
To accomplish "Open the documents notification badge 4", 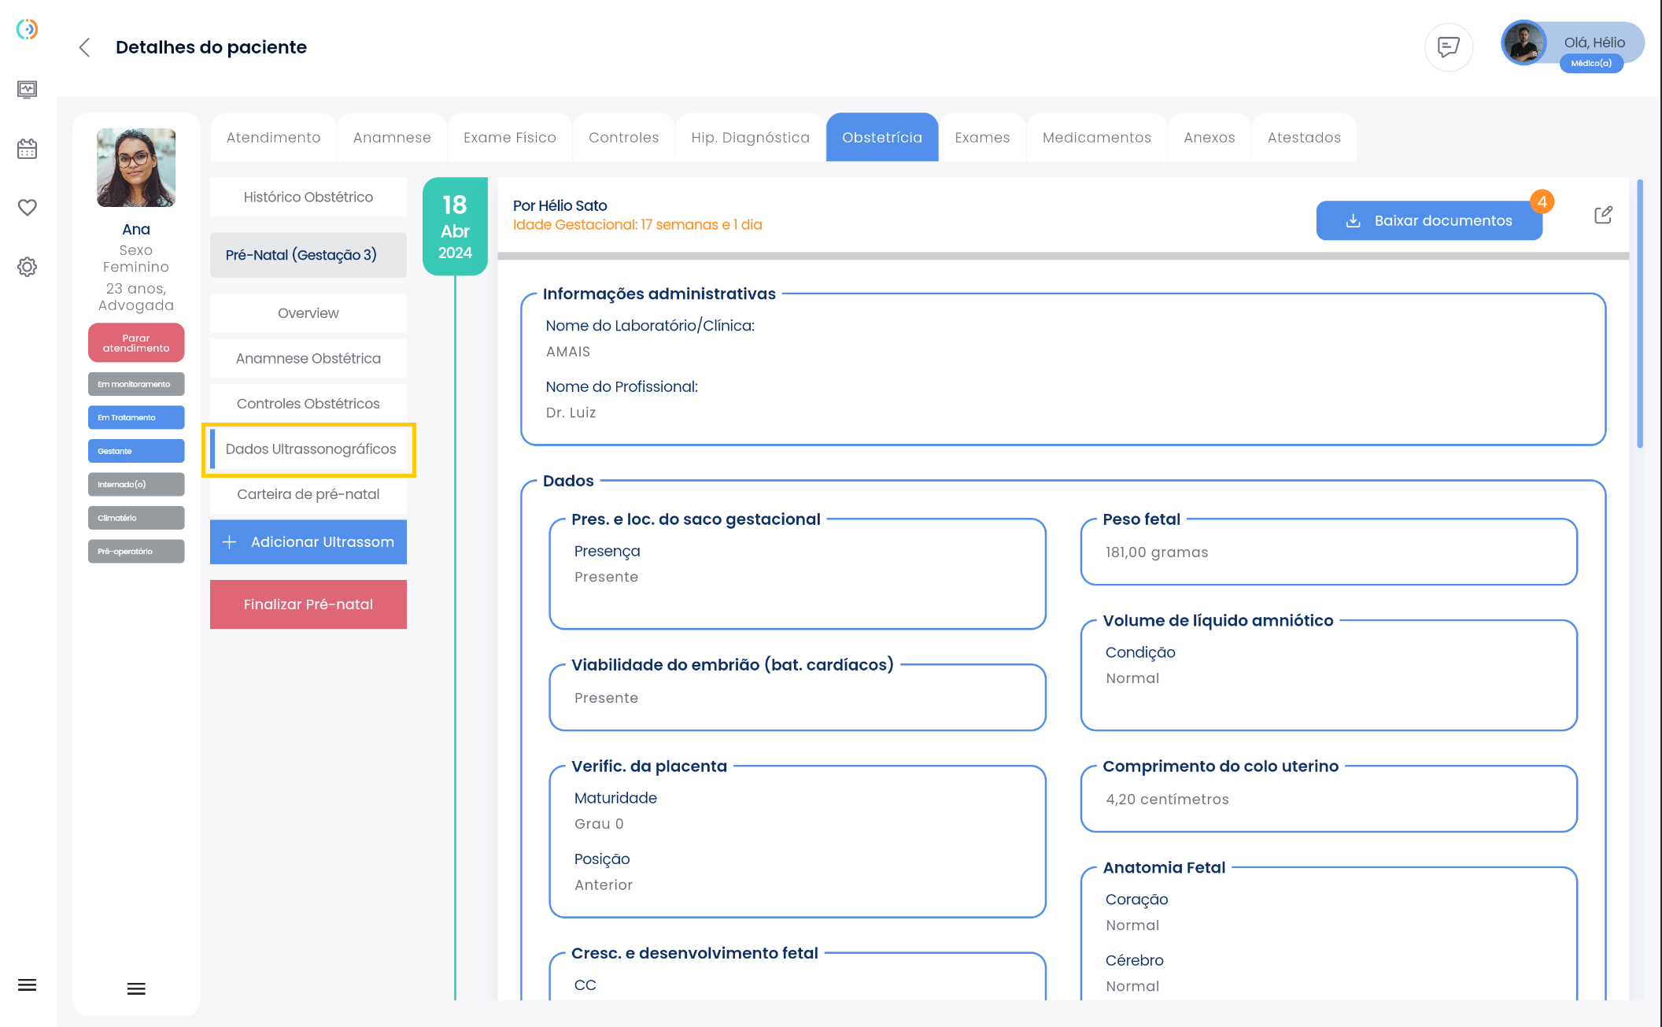I will [1542, 201].
